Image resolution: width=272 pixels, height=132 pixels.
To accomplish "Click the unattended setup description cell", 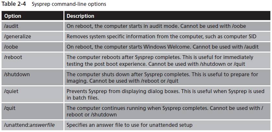I will point(167,125).
